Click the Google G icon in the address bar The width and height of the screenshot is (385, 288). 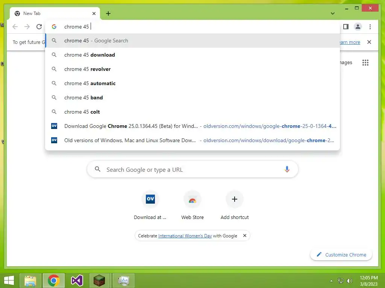[x=54, y=27]
